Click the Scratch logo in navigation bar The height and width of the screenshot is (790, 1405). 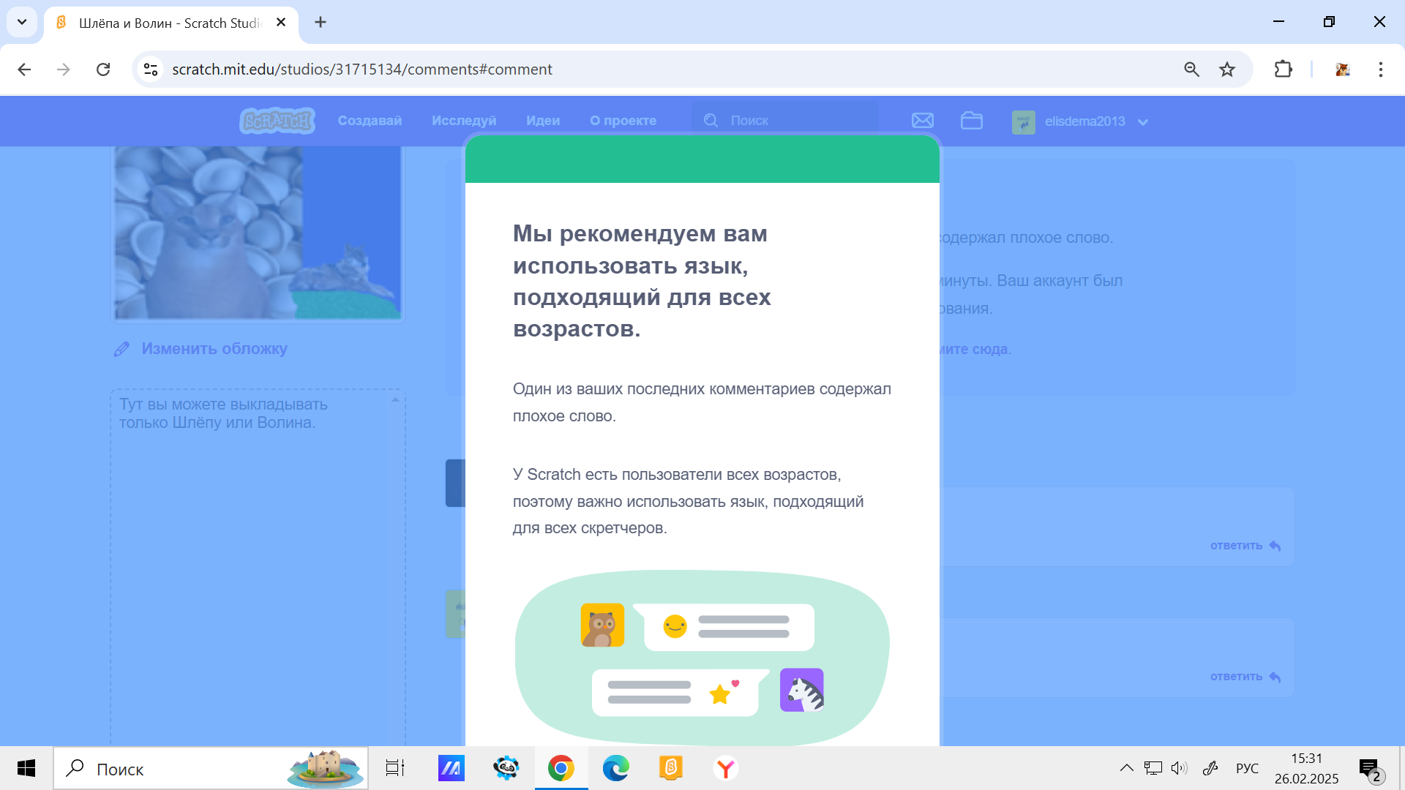tap(277, 121)
